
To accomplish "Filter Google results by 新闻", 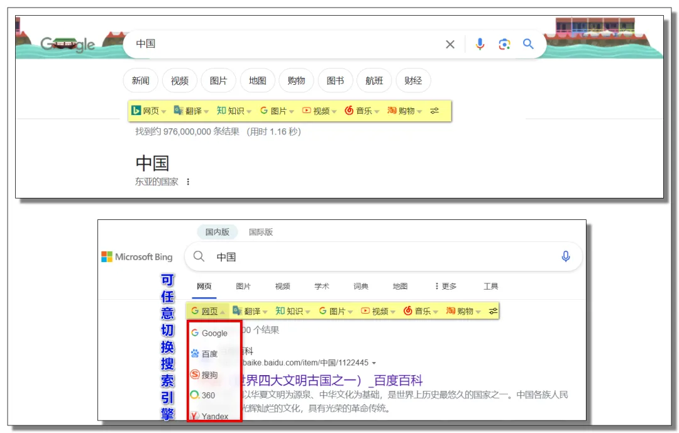I will 140,80.
